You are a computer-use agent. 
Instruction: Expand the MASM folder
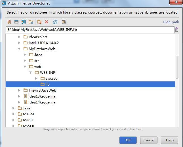click(x=14, y=114)
